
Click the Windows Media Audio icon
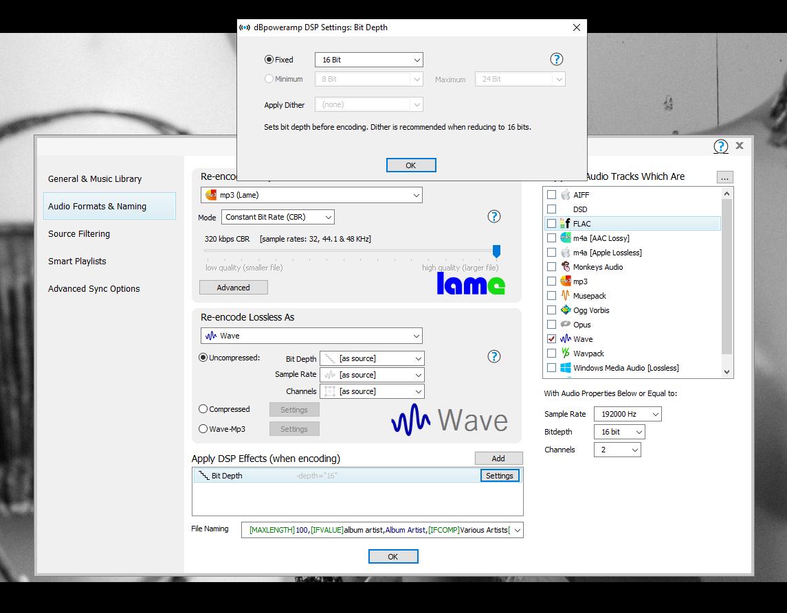click(x=565, y=368)
